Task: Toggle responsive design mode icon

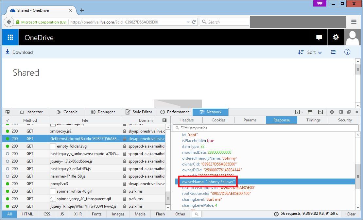Action: point(320,112)
